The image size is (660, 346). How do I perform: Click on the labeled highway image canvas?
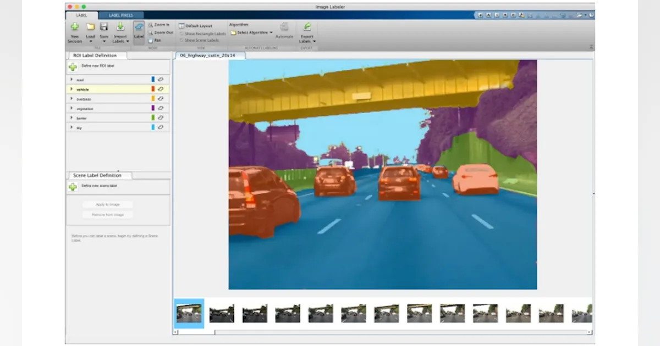[x=383, y=175]
